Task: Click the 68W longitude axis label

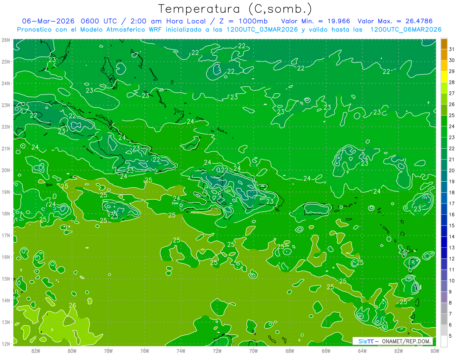Action: tap(290, 350)
